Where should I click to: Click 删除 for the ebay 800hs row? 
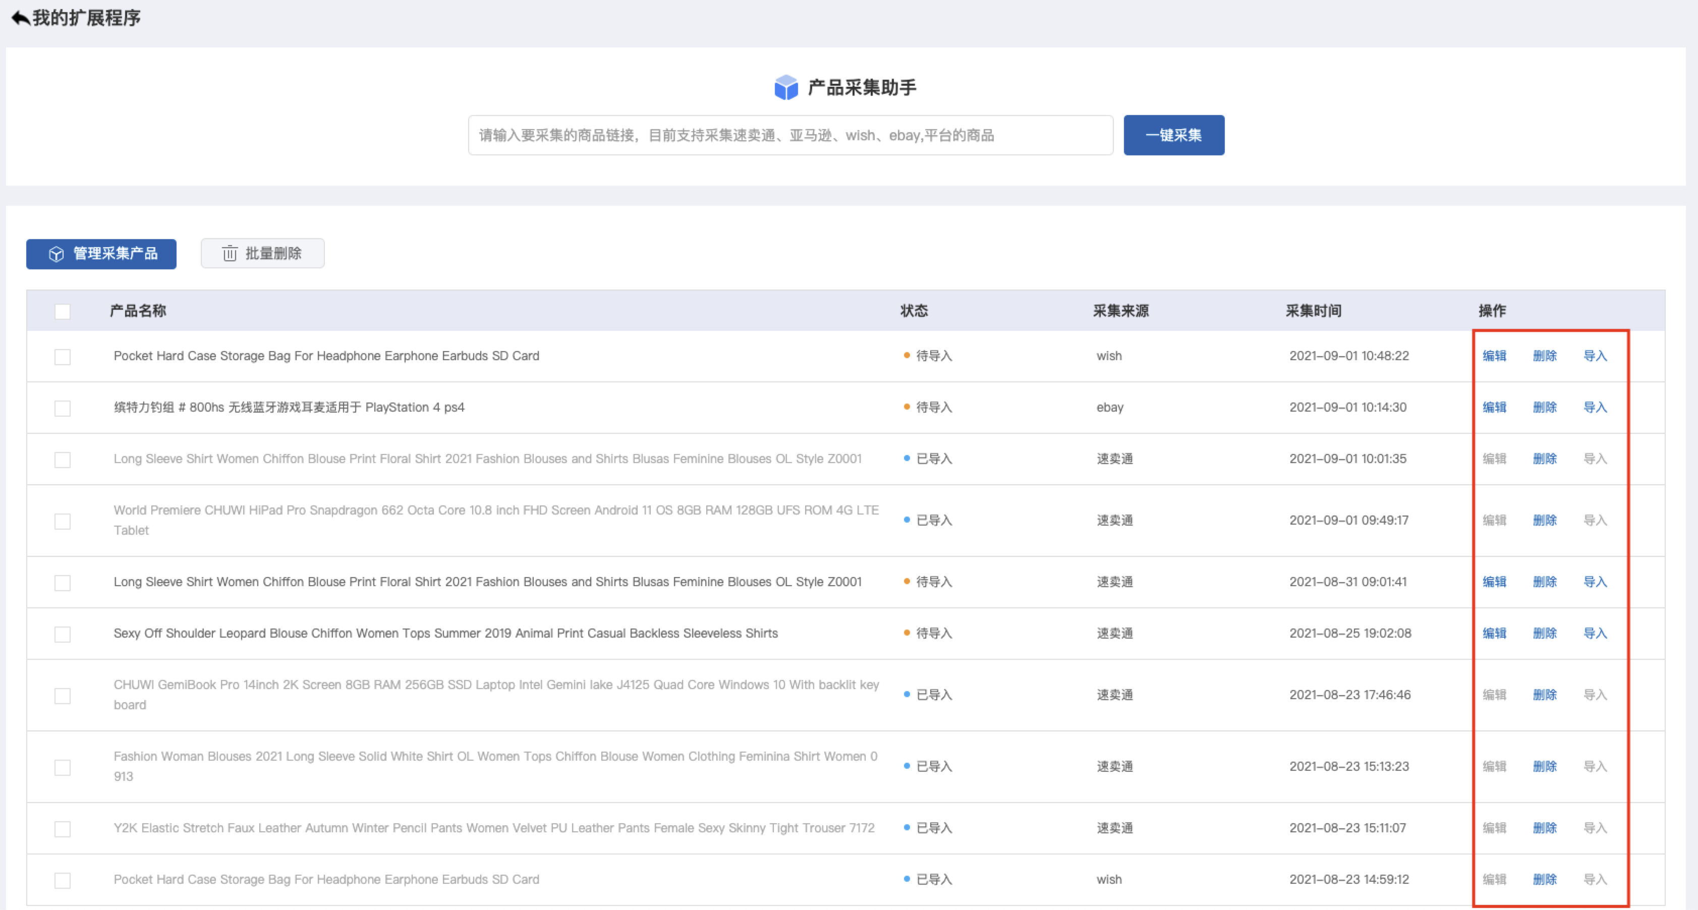1545,407
